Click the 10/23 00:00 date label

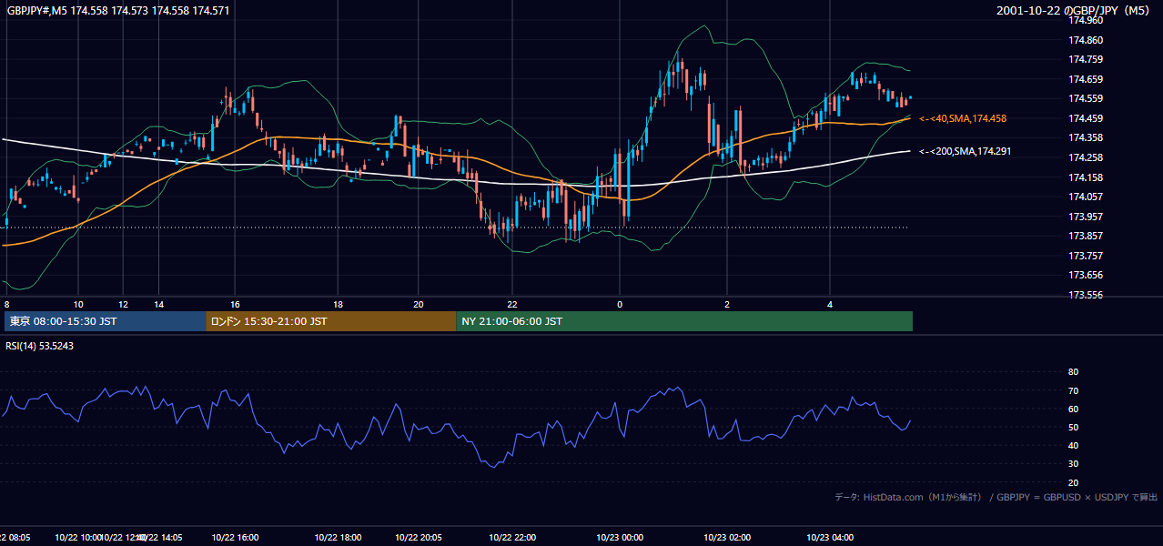[620, 537]
